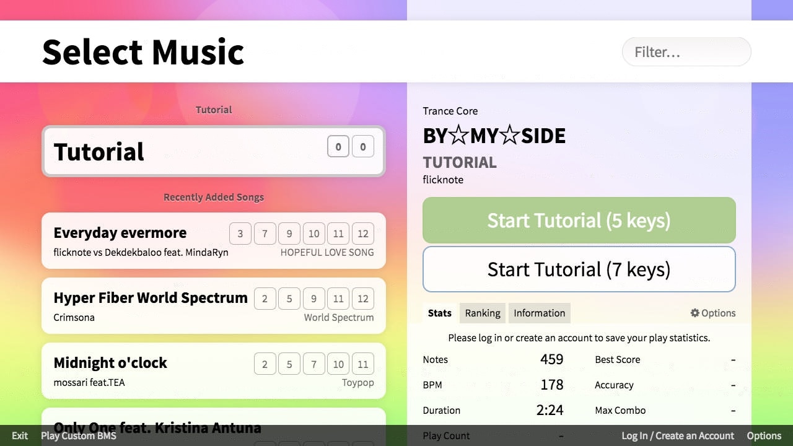Open Play Custom BMS
Screen dimensions: 793x446
[78, 435]
